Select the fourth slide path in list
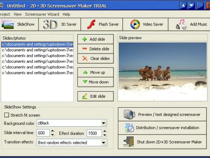This screenshot has height=158, width=210. (x=37, y=61)
